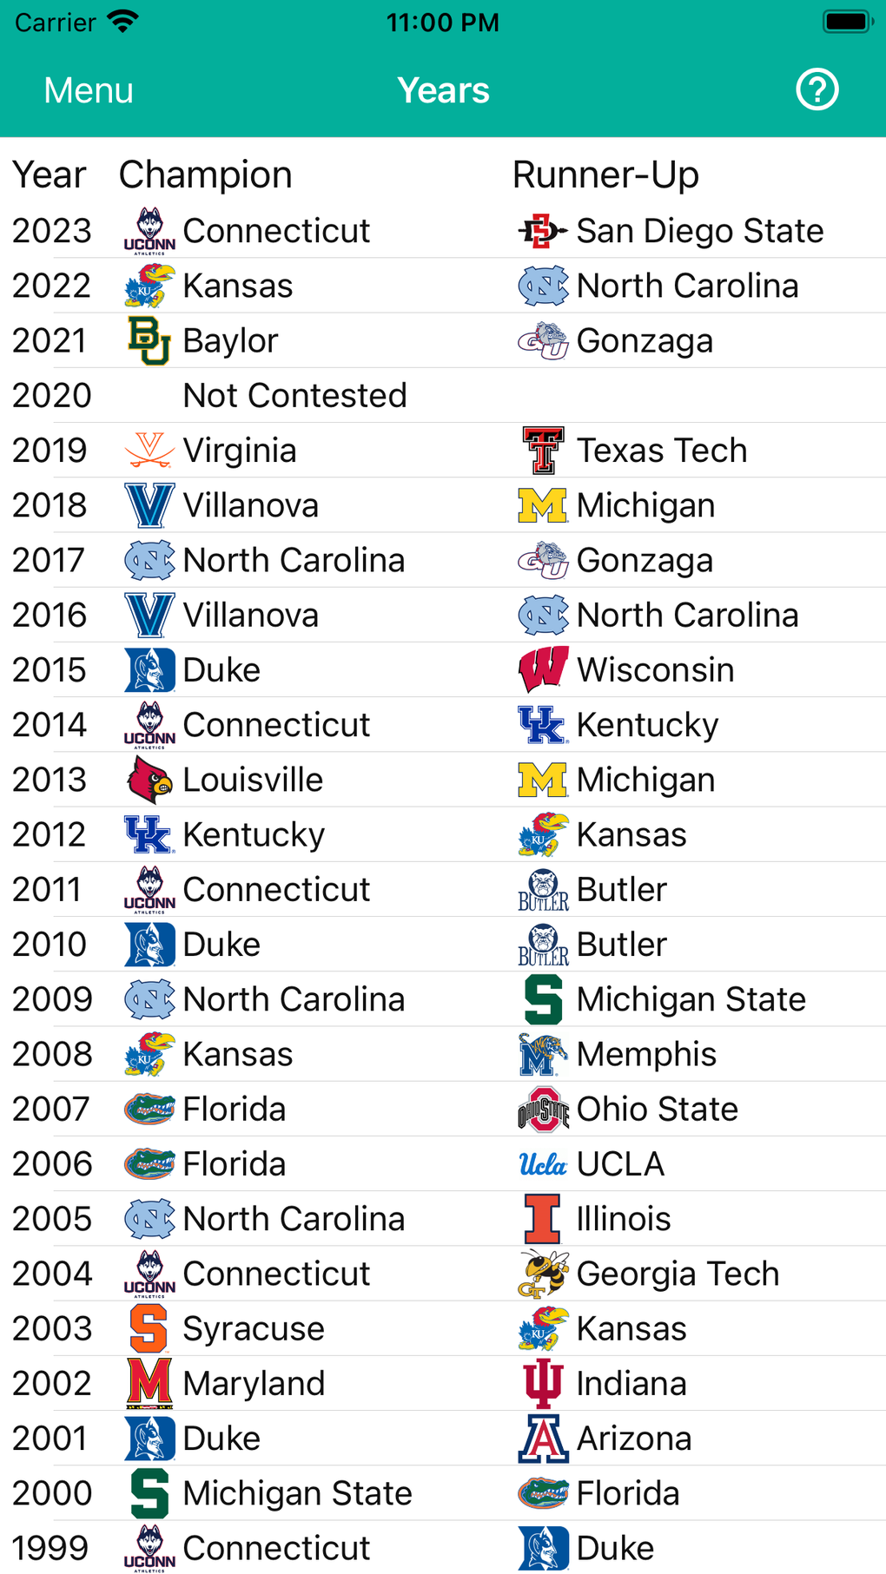Screen dimensions: 886x1574
Task: Select the Villanova V logo in 2018 row
Action: [149, 504]
